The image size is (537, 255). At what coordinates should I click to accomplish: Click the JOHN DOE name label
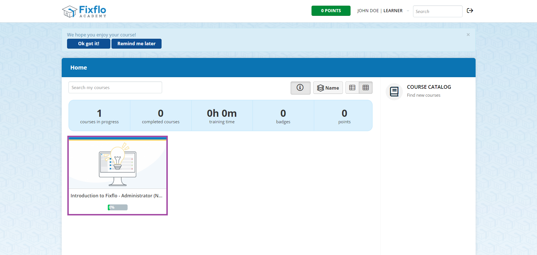pos(368,11)
